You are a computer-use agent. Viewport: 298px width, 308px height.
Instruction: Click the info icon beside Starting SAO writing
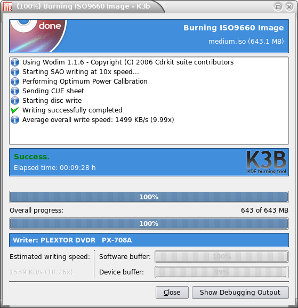15,72
